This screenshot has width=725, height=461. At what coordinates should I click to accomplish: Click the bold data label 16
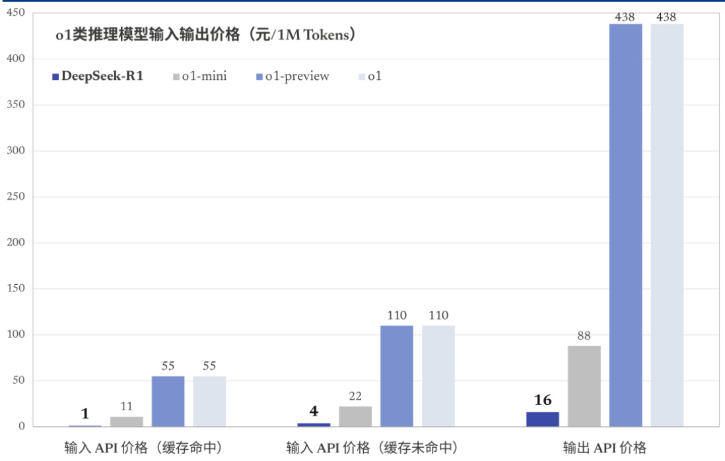[543, 400]
